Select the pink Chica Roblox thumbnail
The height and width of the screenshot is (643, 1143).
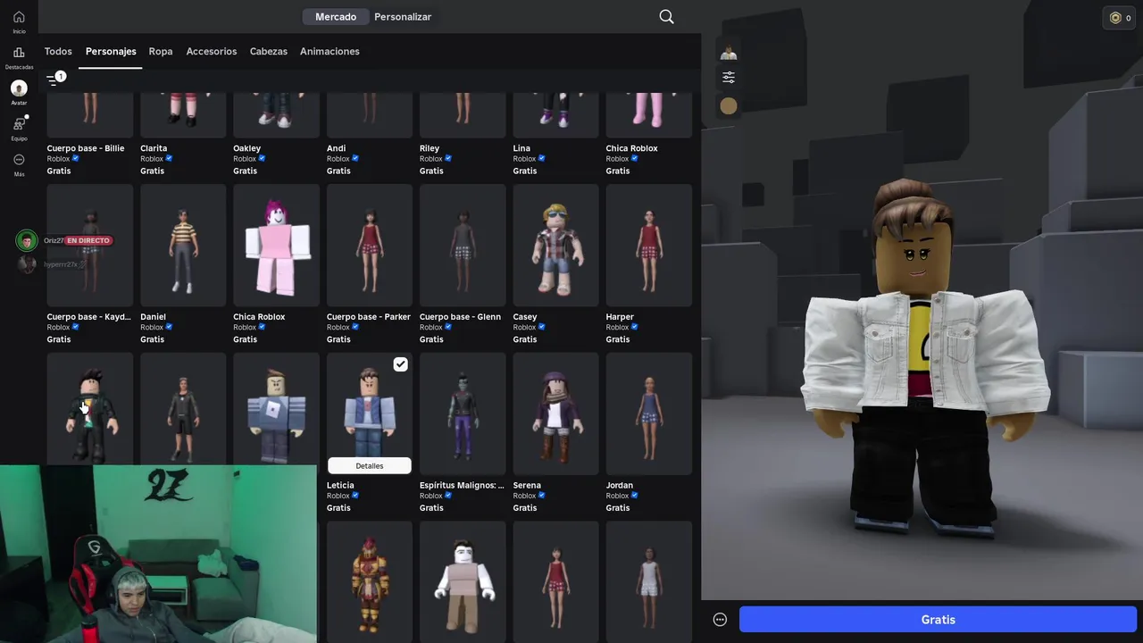276,246
